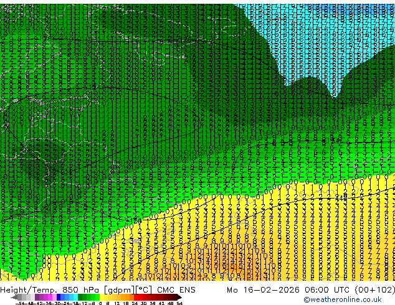Screen dimensions: 395x305
Task: Select the dark purple swatch in the legend
Action: coord(37,297)
